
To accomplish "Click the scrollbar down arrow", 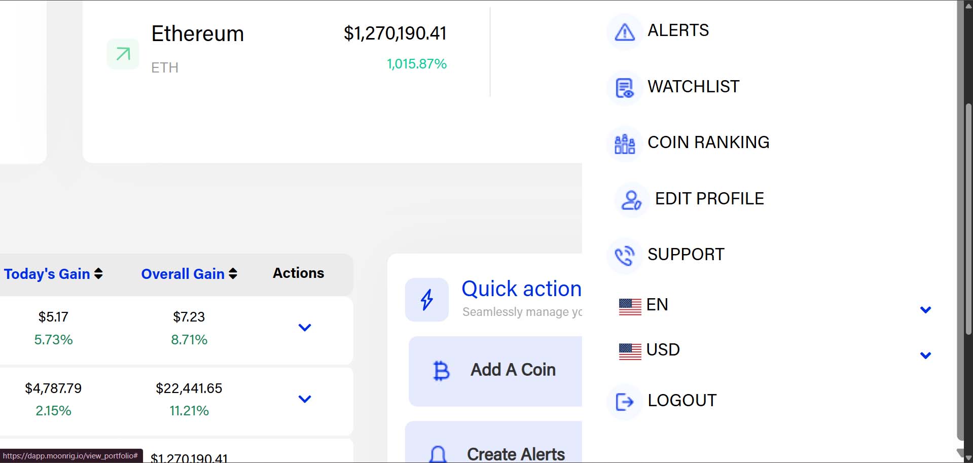I will point(968,458).
